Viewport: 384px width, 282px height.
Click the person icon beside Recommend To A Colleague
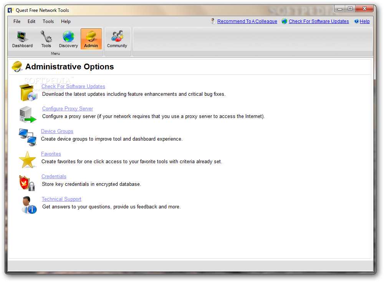tap(213, 21)
